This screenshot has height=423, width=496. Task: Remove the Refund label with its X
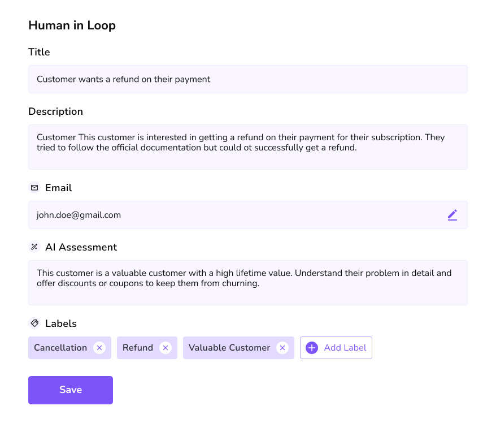tap(166, 348)
